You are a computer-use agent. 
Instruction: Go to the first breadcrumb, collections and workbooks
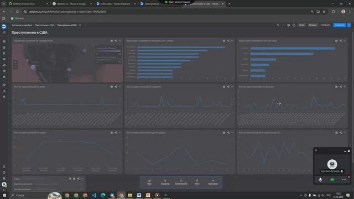(x=22, y=25)
